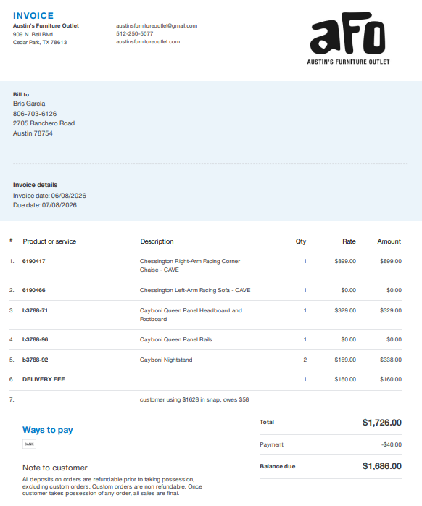Screen dimensions: 422x506
Task: Select product code b3788-71
Action: click(35, 310)
